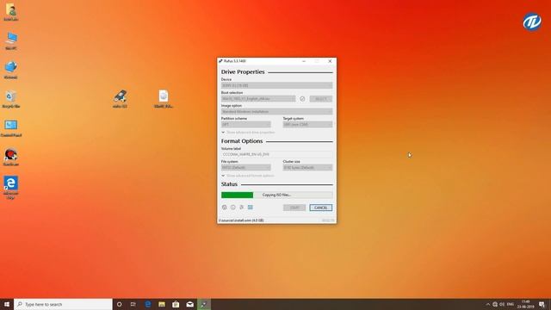Open Cortana circle icon on taskbar
The width and height of the screenshot is (551, 310).
119,304
